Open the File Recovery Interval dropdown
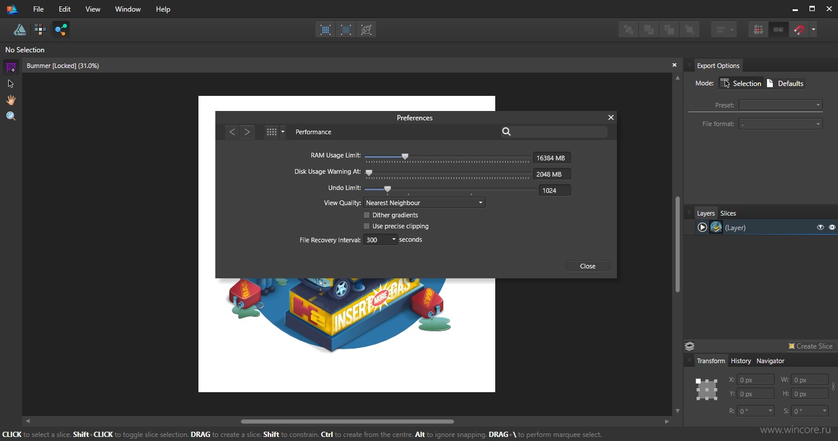Screen dimensions: 838x441 click(381, 239)
